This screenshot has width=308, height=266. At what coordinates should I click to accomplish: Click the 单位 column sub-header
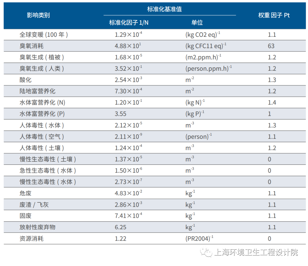pos(197,23)
